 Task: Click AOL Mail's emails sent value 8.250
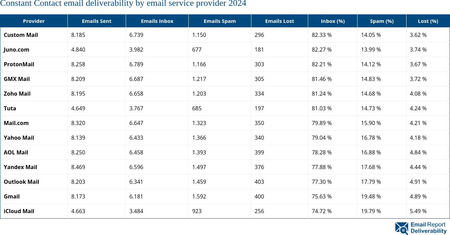[78, 152]
